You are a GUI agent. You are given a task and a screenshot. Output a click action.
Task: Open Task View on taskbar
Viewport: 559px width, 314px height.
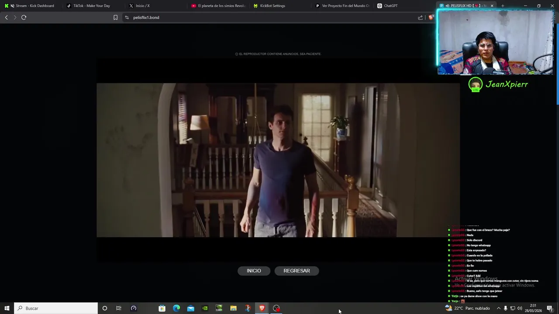pyautogui.click(x=118, y=308)
